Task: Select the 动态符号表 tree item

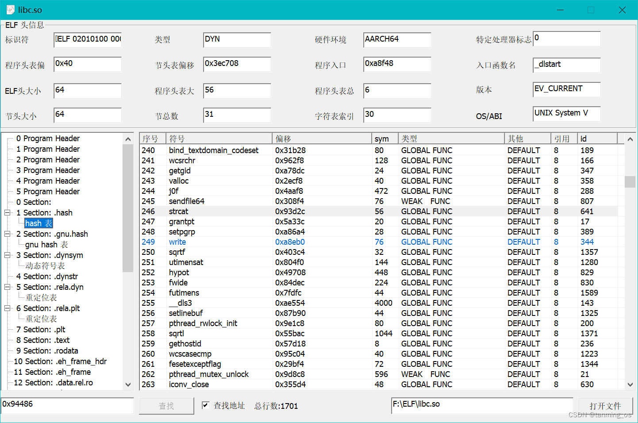Action: tap(45, 265)
